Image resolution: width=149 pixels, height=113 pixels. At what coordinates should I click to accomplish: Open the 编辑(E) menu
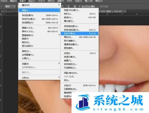click(x=13, y=1)
